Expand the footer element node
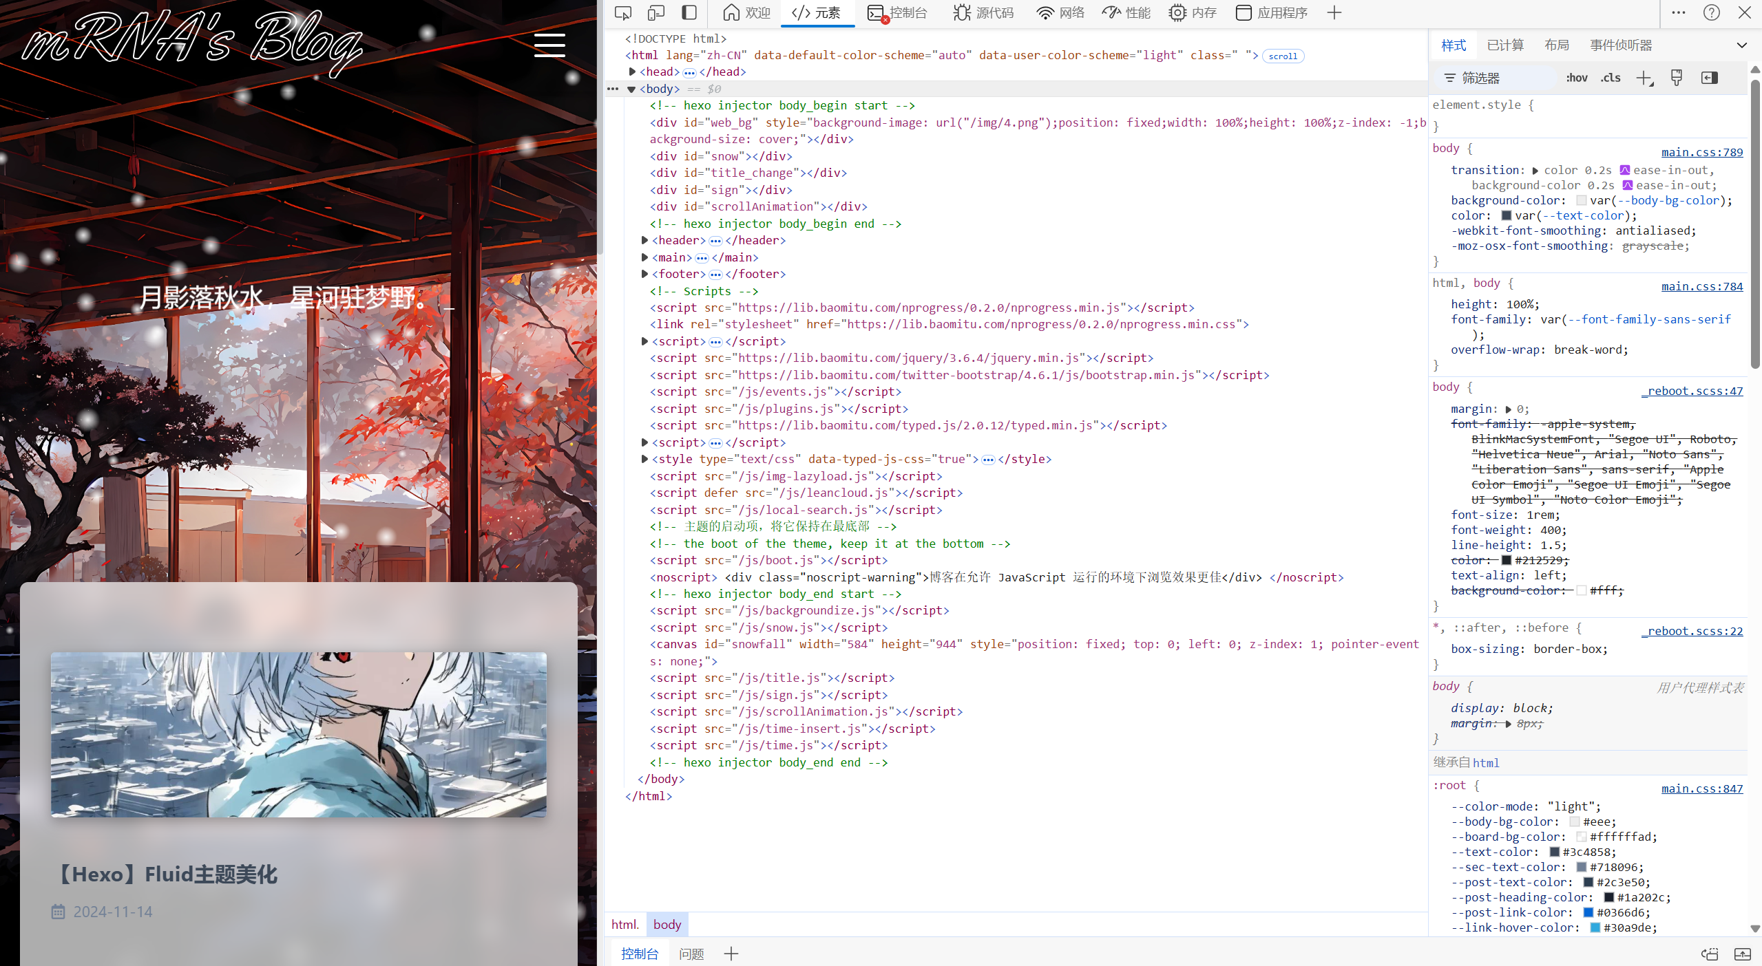This screenshot has width=1762, height=966. tap(644, 274)
